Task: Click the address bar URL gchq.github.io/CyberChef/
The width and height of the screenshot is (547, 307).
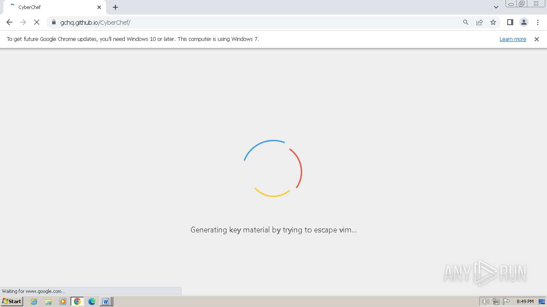Action: coord(95,22)
